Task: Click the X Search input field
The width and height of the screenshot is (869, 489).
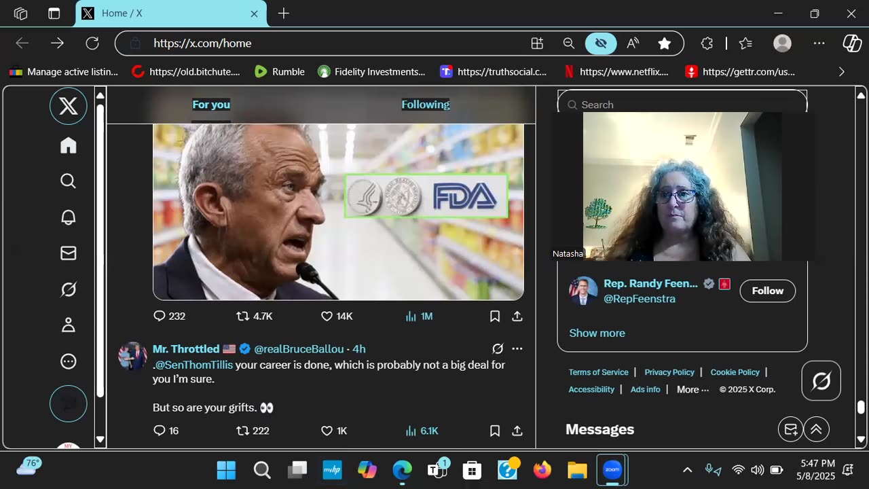Action: click(682, 105)
